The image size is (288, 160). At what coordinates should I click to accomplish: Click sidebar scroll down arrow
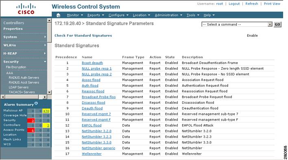pos(49,92)
